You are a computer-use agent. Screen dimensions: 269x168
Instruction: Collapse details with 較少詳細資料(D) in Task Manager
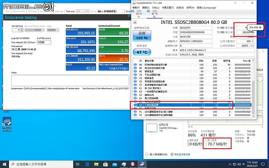156,155
